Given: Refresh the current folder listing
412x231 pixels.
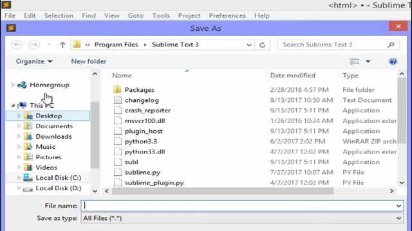Looking at the screenshot, I should (x=262, y=45).
